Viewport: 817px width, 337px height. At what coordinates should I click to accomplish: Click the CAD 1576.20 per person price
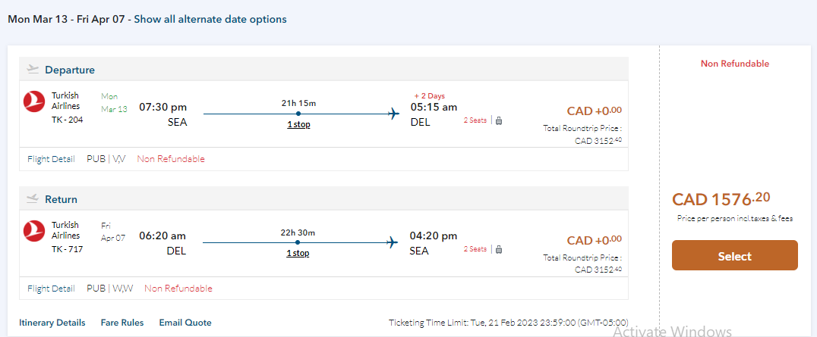point(721,199)
